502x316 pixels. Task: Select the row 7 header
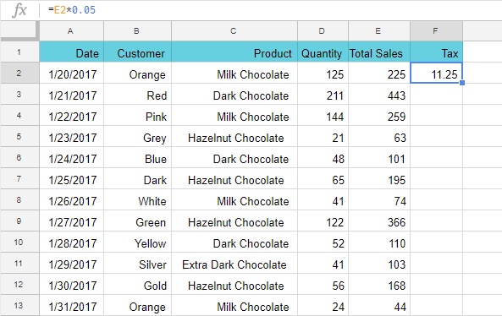click(19, 178)
